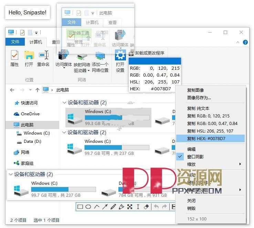Select the Mosaic tool in Snipaste toolbar
The image size is (254, 228).
130,207
